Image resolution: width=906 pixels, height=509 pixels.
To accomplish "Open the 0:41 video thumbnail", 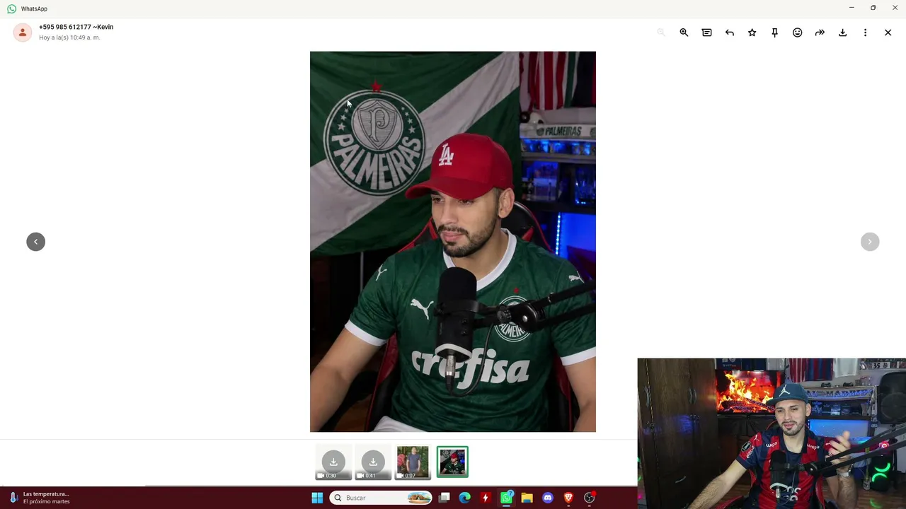I will [373, 462].
